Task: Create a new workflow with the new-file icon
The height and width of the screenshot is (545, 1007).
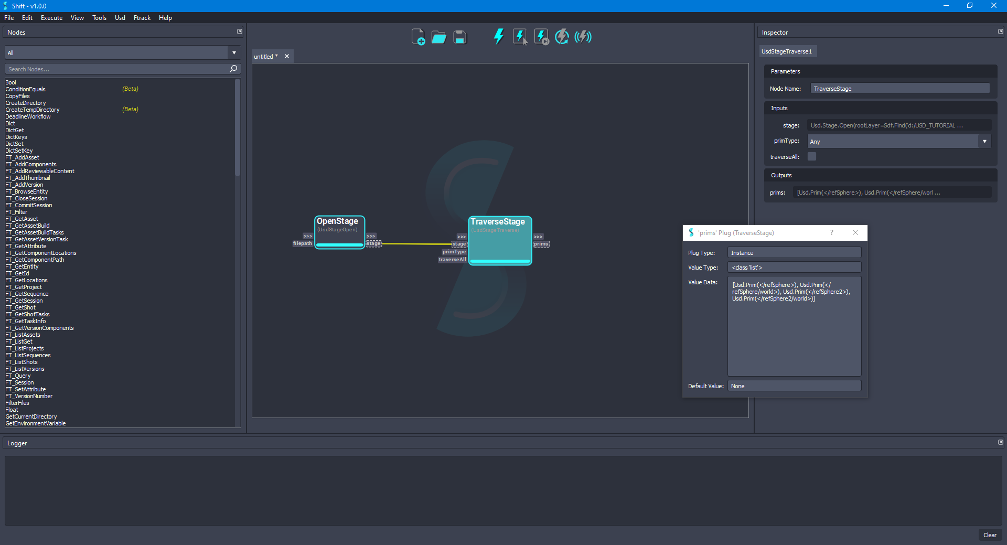Action: click(x=417, y=37)
